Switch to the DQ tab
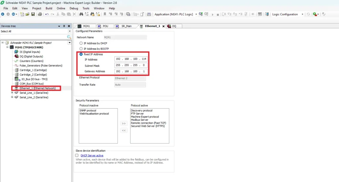 [174, 26]
